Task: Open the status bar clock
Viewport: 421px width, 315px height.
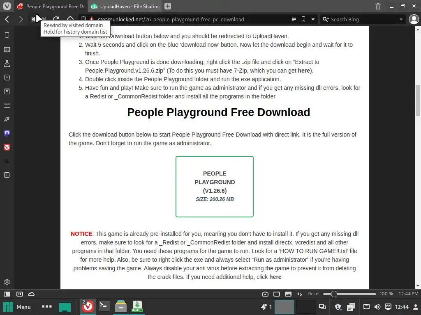Action: pos(408,294)
